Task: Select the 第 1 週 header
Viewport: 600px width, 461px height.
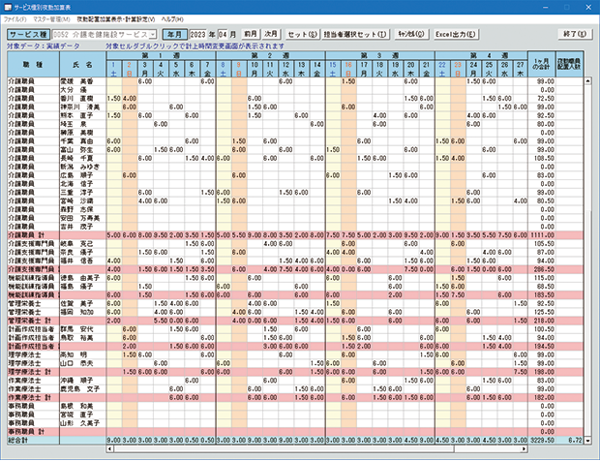Action: tap(161, 55)
